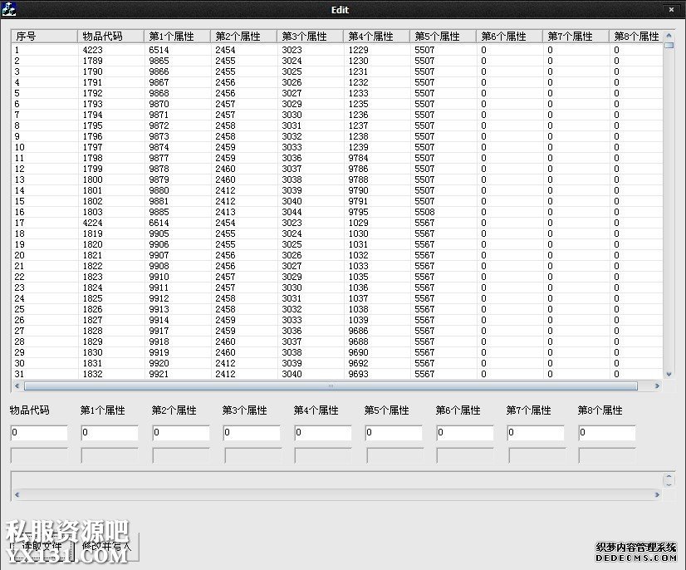Image resolution: width=686 pixels, height=570 pixels.
Task: Click the 第4个属性 input field
Action: pyautogui.click(x=323, y=433)
